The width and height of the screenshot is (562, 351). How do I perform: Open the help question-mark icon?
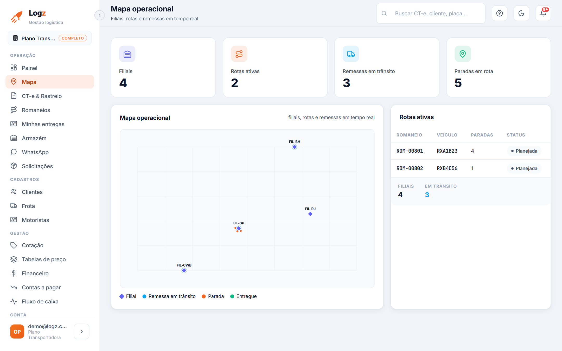coord(499,13)
